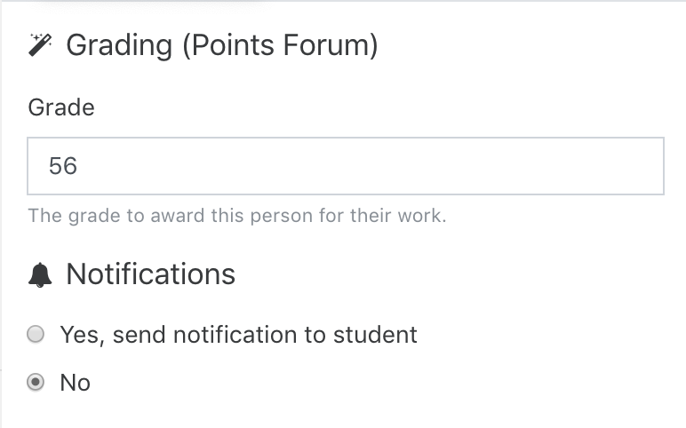686x428 pixels.
Task: Click the "(Points Forum)" text in the heading
Action: click(280, 45)
